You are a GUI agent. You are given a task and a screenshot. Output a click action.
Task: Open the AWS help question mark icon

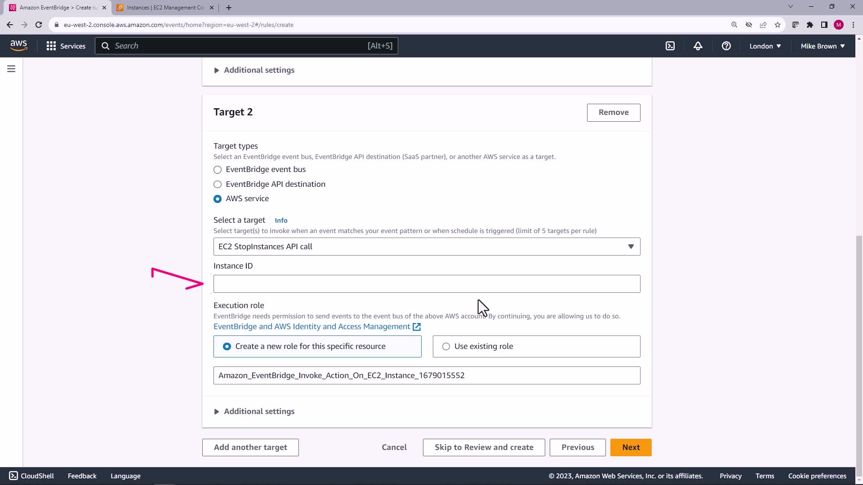726,46
